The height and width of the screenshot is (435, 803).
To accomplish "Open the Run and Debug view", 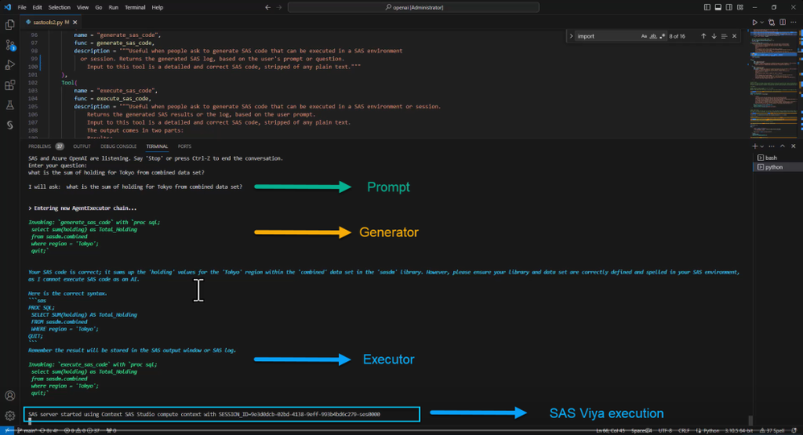I will [10, 65].
